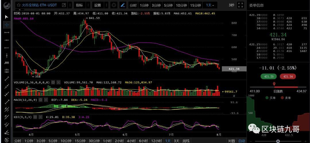
Task: Choose the price range measure tool
Action: 7,63
